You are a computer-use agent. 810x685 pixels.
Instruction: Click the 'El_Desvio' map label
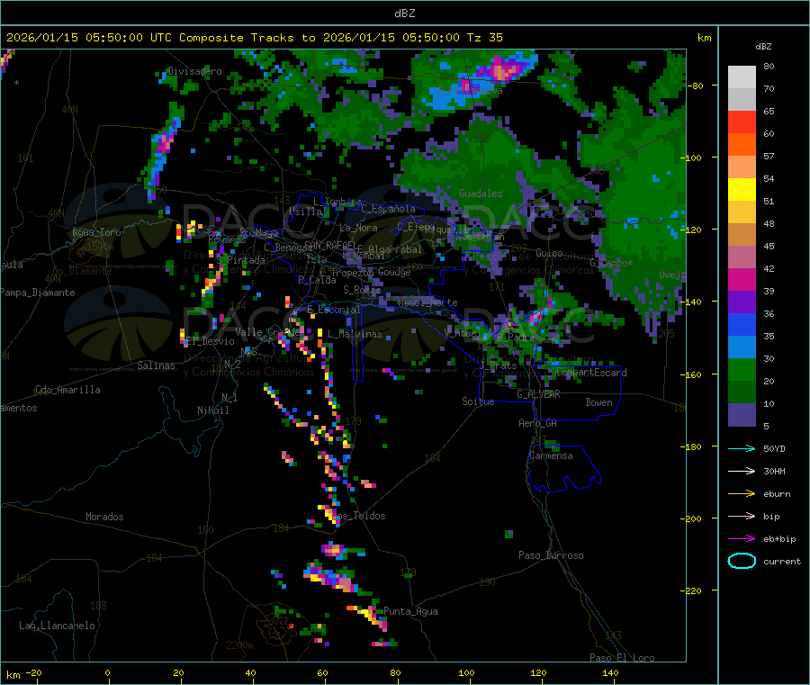(210, 341)
